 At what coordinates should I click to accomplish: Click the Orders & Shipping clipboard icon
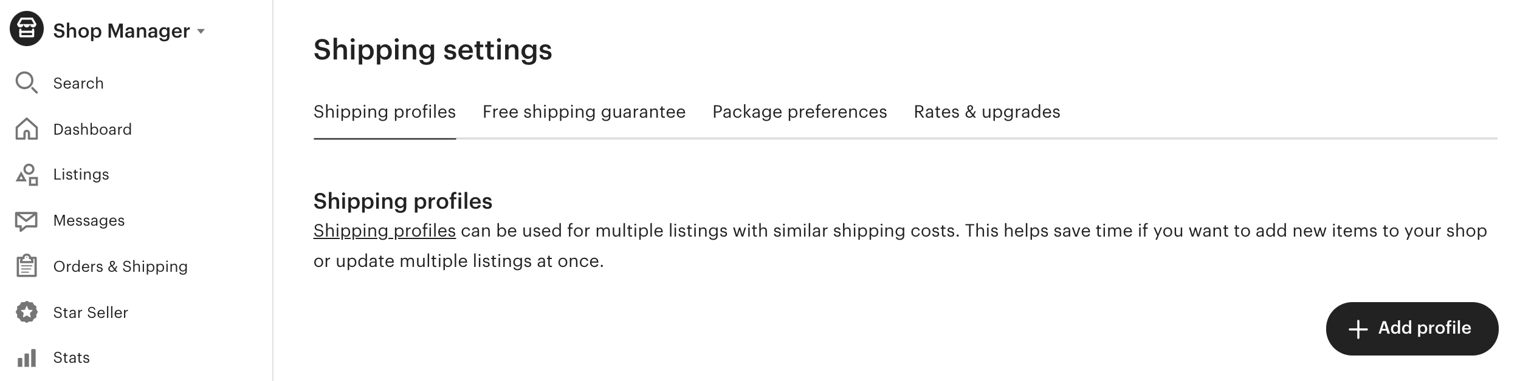pos(26,266)
